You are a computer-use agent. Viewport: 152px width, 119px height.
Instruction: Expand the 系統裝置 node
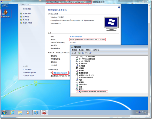point(75,66)
